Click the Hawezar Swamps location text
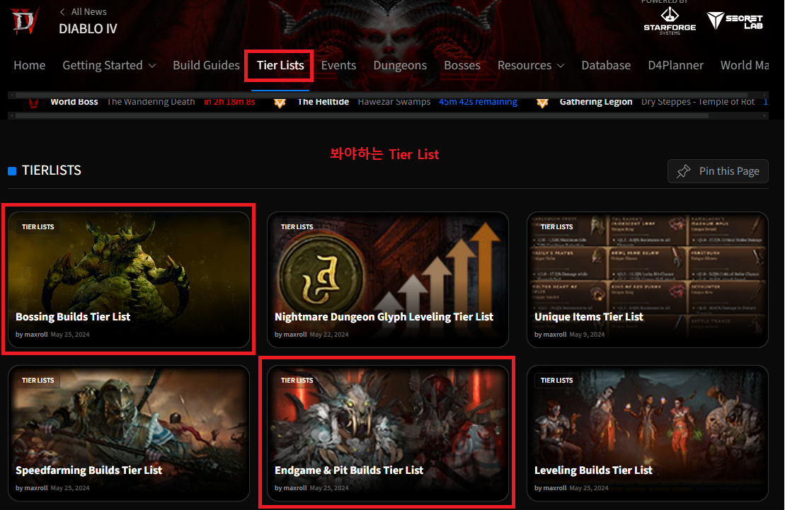Viewport: 785px width, 510px height. click(x=394, y=102)
